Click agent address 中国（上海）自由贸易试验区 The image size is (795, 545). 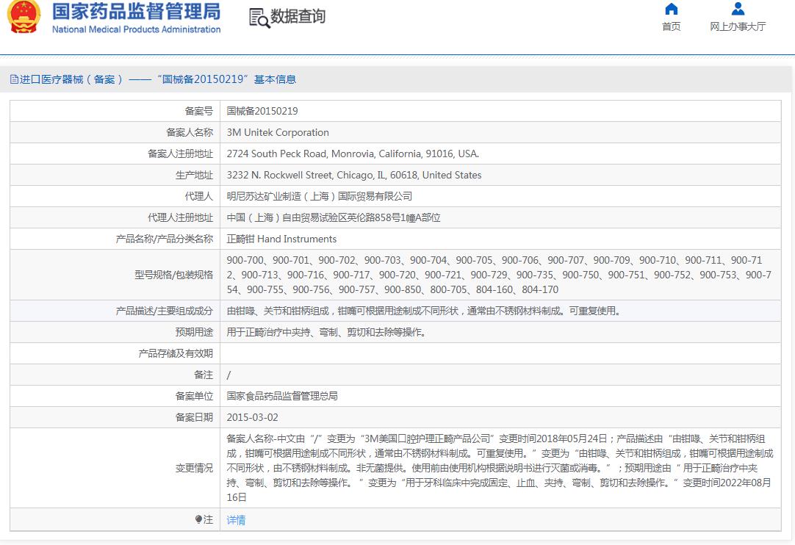coord(334,217)
